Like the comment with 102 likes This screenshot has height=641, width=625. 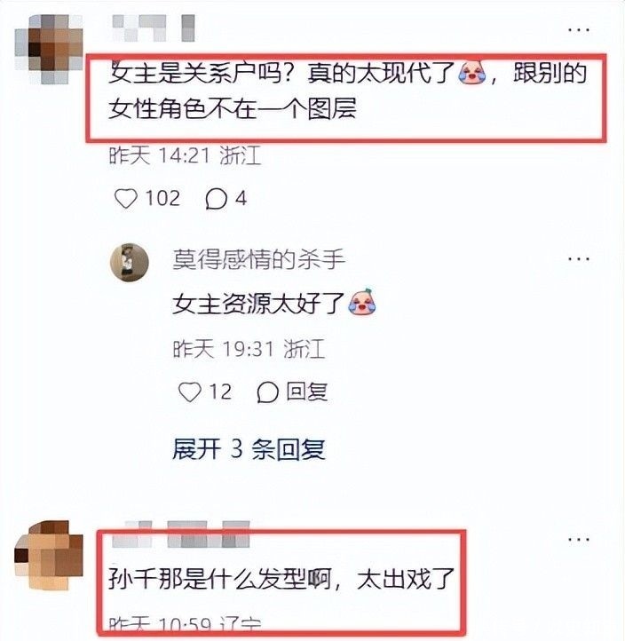point(126,199)
